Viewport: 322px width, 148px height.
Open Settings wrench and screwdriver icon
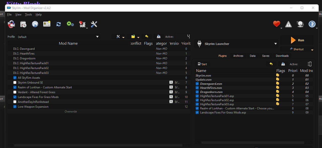[x=94, y=24]
